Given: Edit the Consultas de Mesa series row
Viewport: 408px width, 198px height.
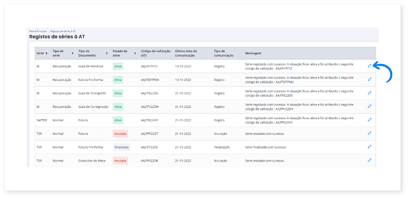Looking at the screenshot, I should tap(369, 160).
